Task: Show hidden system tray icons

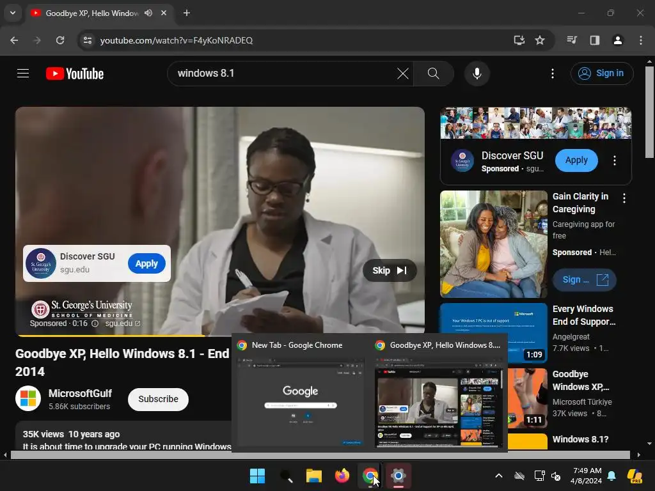Action: [499, 476]
